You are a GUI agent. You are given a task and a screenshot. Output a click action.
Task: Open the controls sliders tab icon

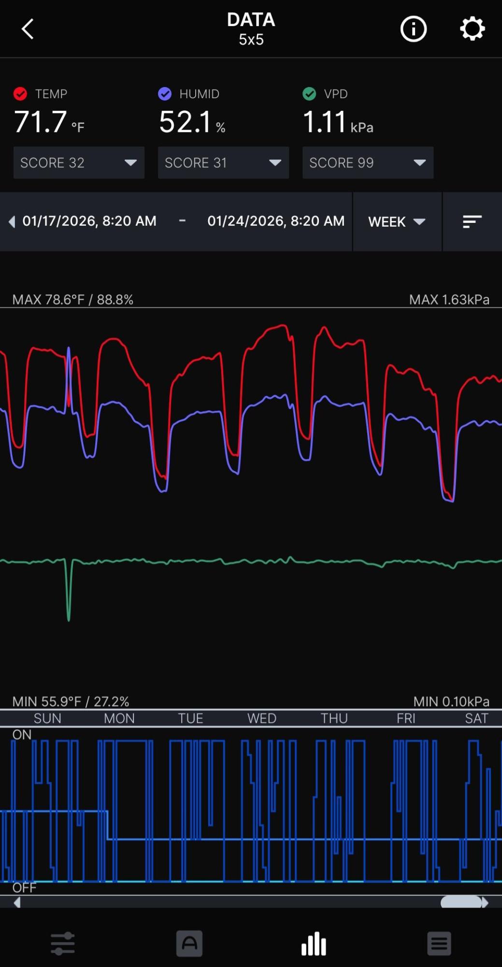63,943
